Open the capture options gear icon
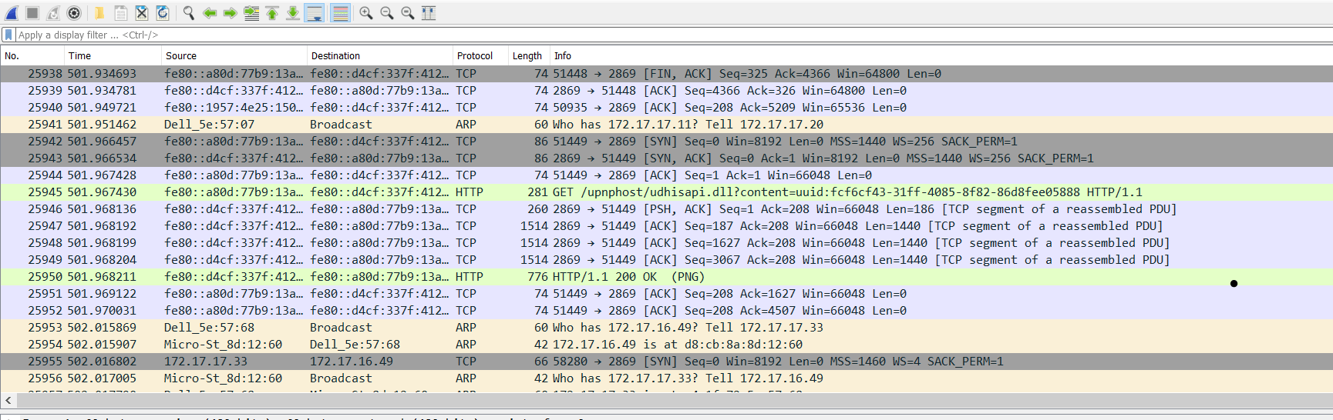The width and height of the screenshot is (1333, 420). pos(74,13)
